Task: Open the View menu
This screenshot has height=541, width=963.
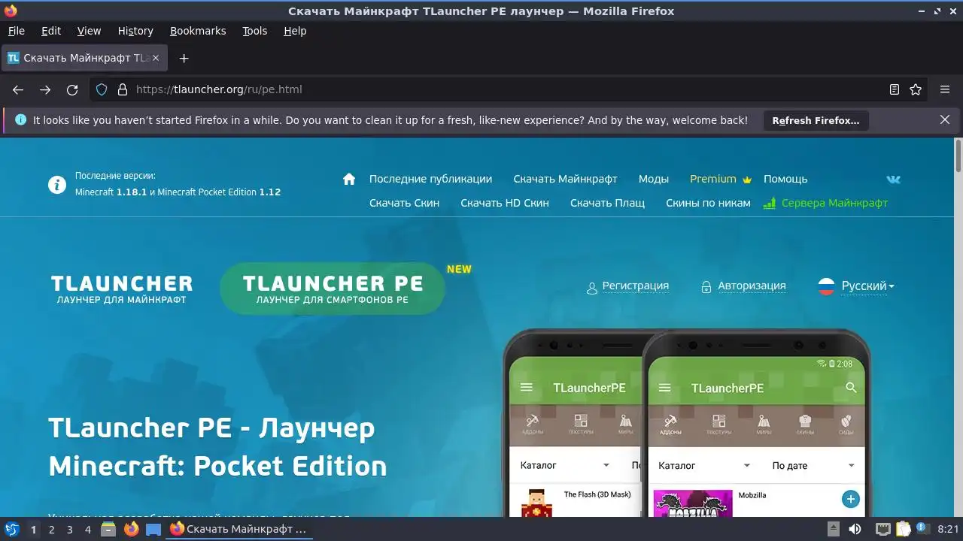Action: click(89, 31)
